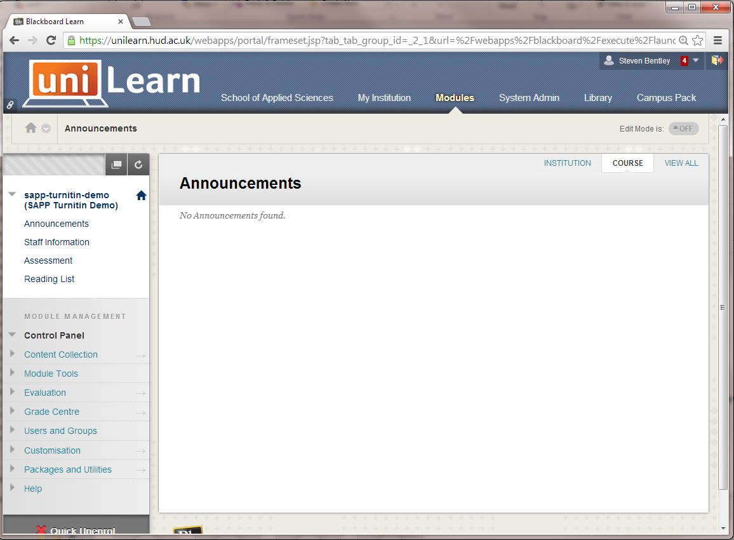Bookmark this page with the star icon
The image size is (734, 540).
[697, 39]
